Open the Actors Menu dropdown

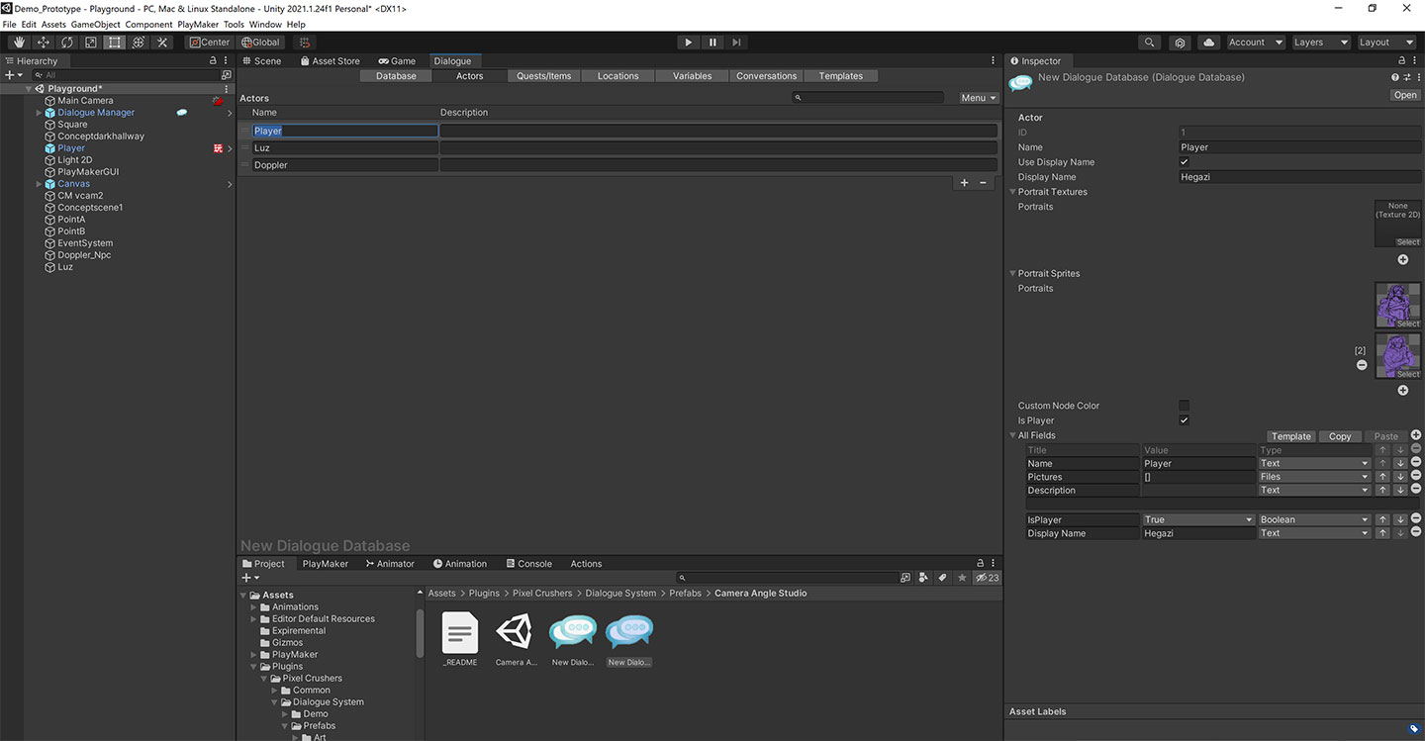tap(978, 98)
